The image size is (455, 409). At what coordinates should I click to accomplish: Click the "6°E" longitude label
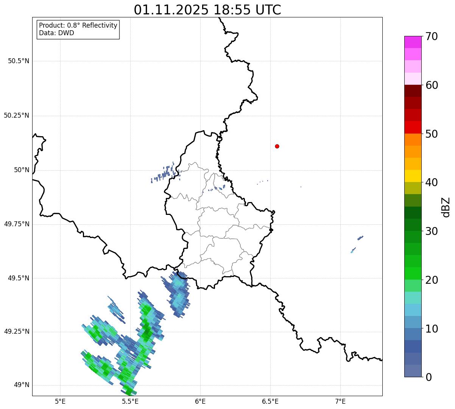[x=200, y=401]
